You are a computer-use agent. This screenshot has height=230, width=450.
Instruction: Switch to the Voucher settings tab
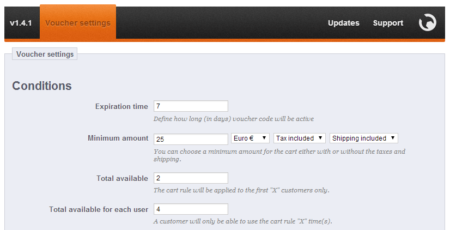click(78, 23)
